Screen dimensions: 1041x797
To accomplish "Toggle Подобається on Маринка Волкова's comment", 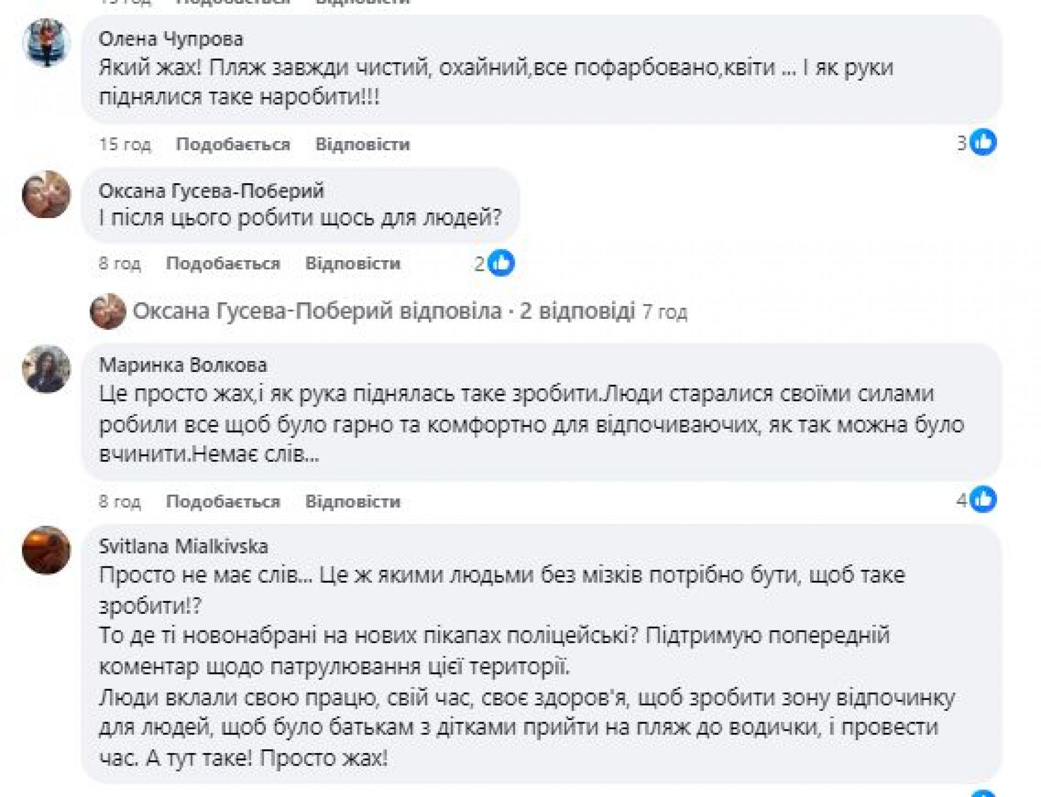I will [223, 502].
